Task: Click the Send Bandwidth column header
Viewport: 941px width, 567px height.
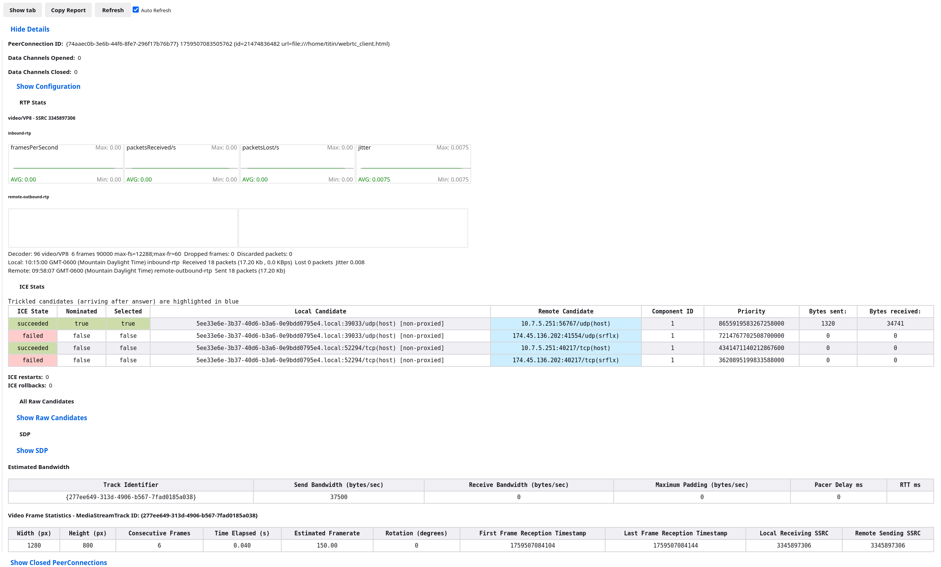Action: 338,485
